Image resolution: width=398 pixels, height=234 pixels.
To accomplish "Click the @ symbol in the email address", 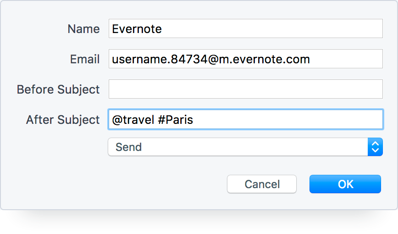I will [212, 59].
